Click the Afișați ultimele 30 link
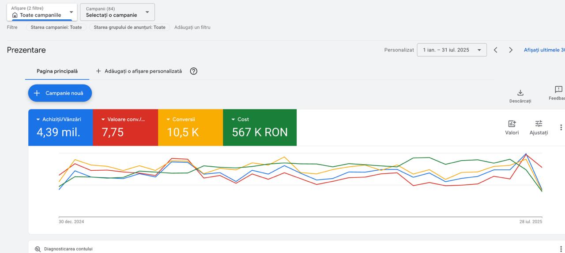Screen dimensions: 565x253 pos(544,50)
